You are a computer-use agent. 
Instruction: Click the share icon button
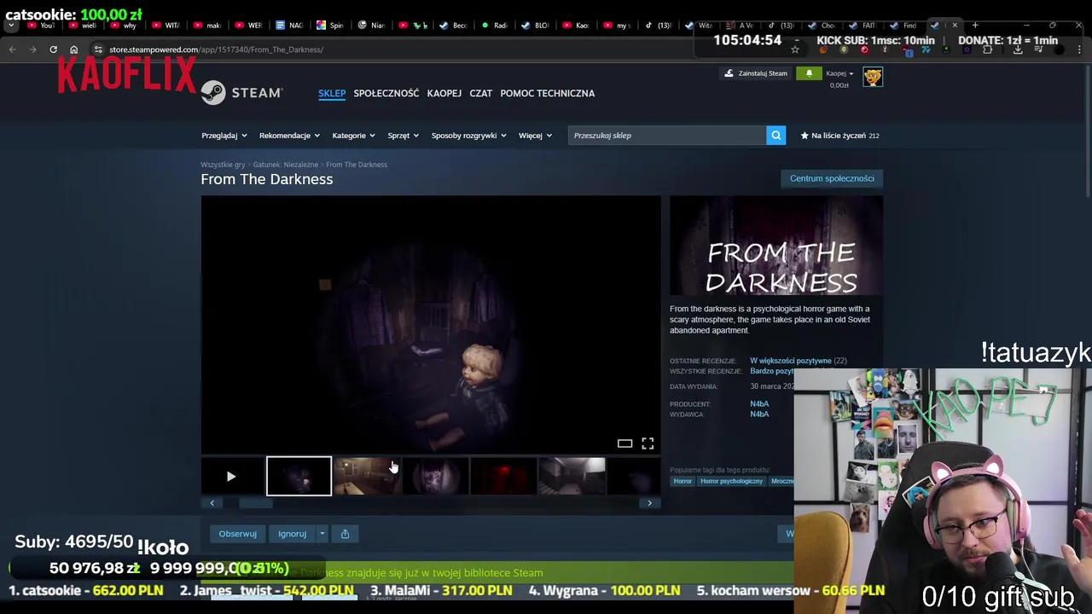coord(345,534)
